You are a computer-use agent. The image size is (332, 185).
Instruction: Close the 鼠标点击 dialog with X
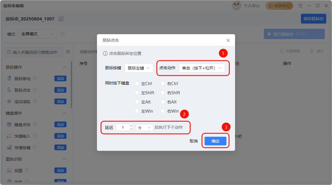pyautogui.click(x=228, y=41)
